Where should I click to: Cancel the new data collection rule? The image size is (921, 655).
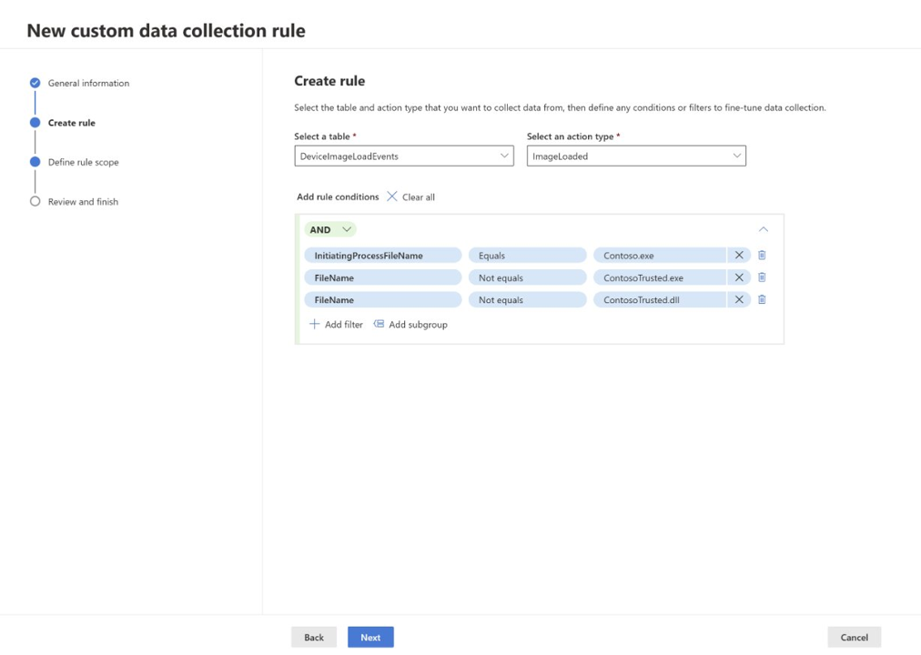point(854,637)
